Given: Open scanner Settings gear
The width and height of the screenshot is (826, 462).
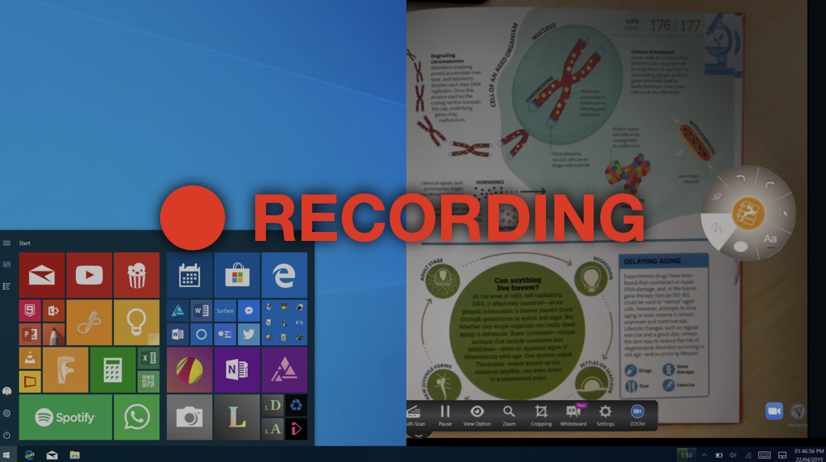Looking at the screenshot, I should (x=605, y=413).
